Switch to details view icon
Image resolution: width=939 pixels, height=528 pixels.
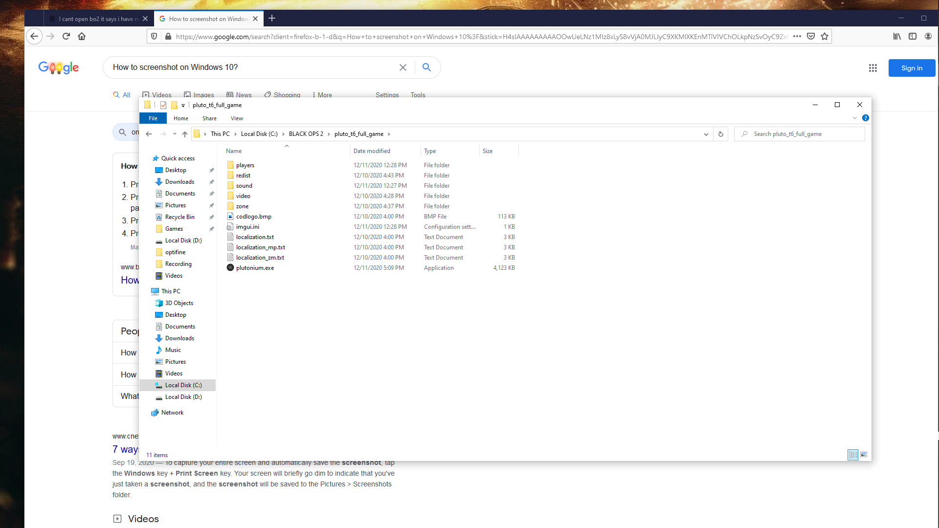point(853,455)
